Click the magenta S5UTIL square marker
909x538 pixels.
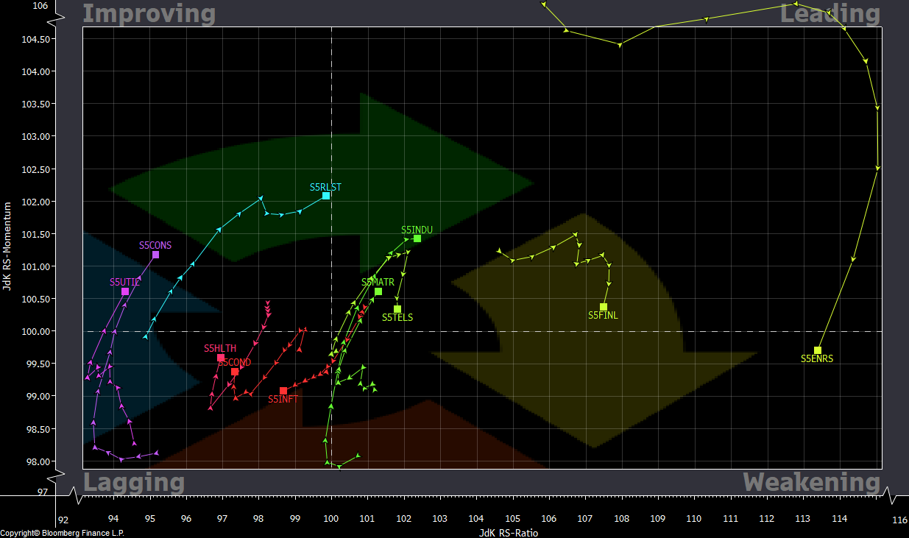pyautogui.click(x=125, y=292)
